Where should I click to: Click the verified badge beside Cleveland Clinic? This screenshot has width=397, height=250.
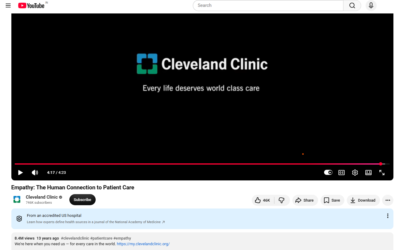point(61,197)
